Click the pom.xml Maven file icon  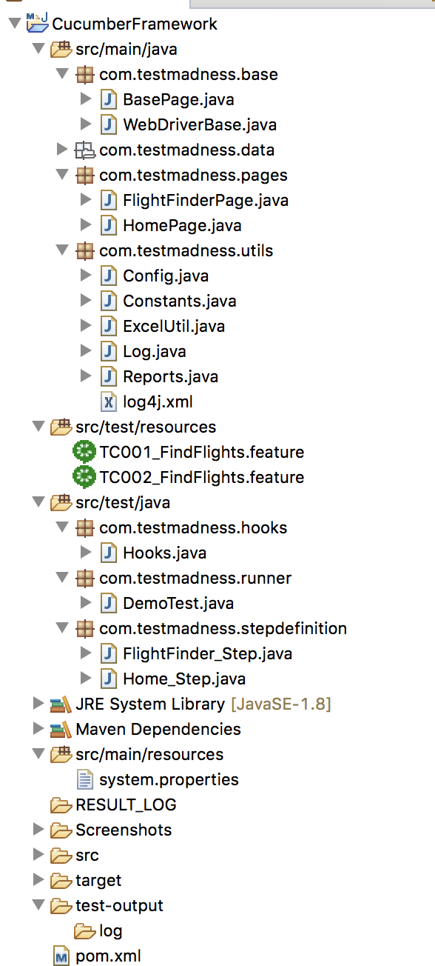[61, 956]
